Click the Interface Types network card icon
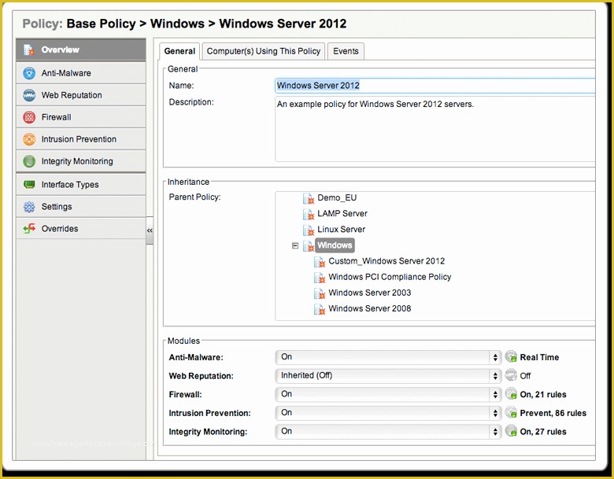The height and width of the screenshot is (479, 614). tap(29, 184)
